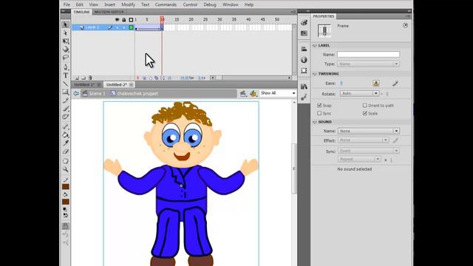Open the sound Sync Event dropdown
Screen dimensions: 473x266
pyautogui.click(x=369, y=151)
